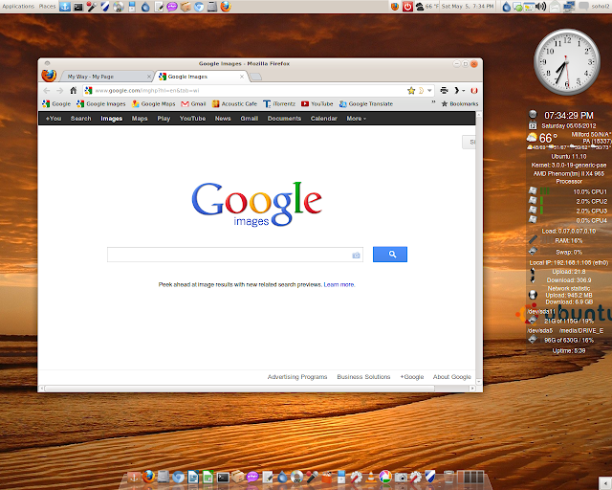Open the workspace switcher in the dock
This screenshot has width=612, height=490.
tap(470, 478)
